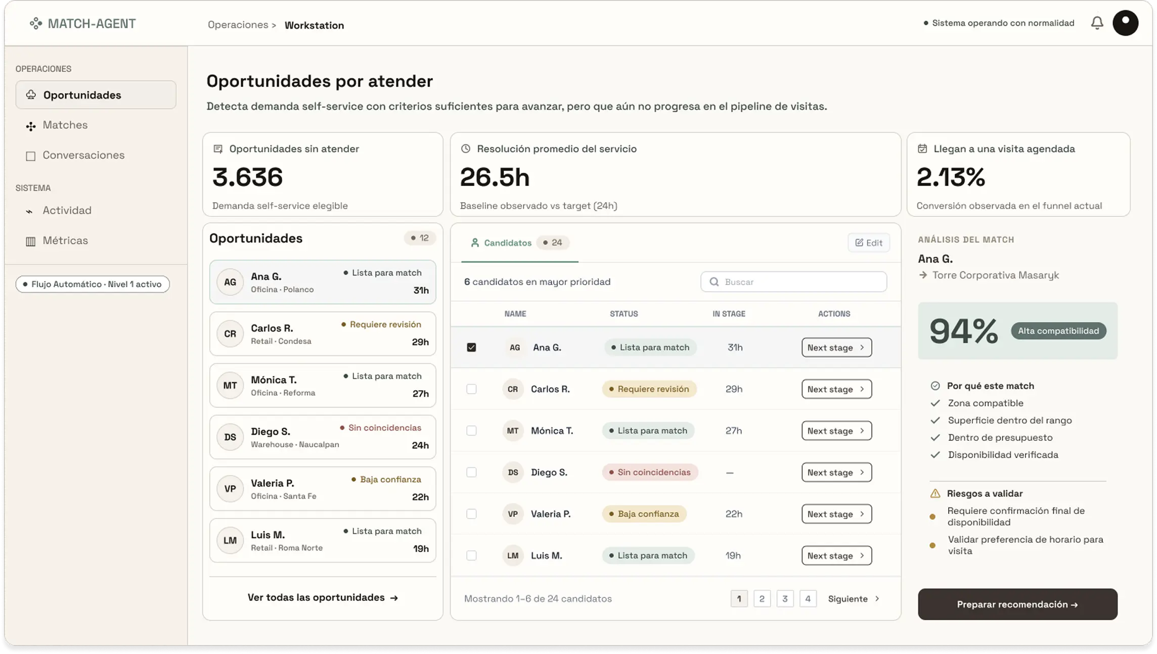Select the Valeria P. opportunity card
1157x654 pixels.
tap(323, 489)
